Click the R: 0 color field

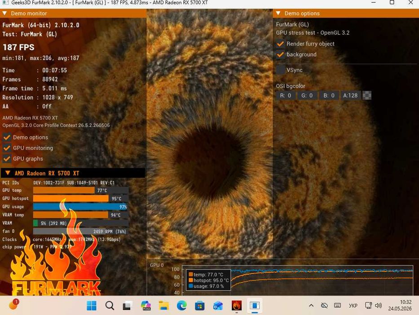click(286, 95)
